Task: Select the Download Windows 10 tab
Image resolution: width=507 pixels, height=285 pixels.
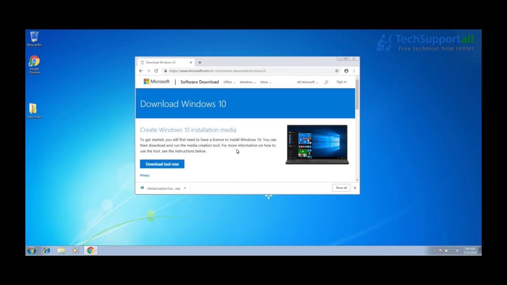Action: point(166,62)
